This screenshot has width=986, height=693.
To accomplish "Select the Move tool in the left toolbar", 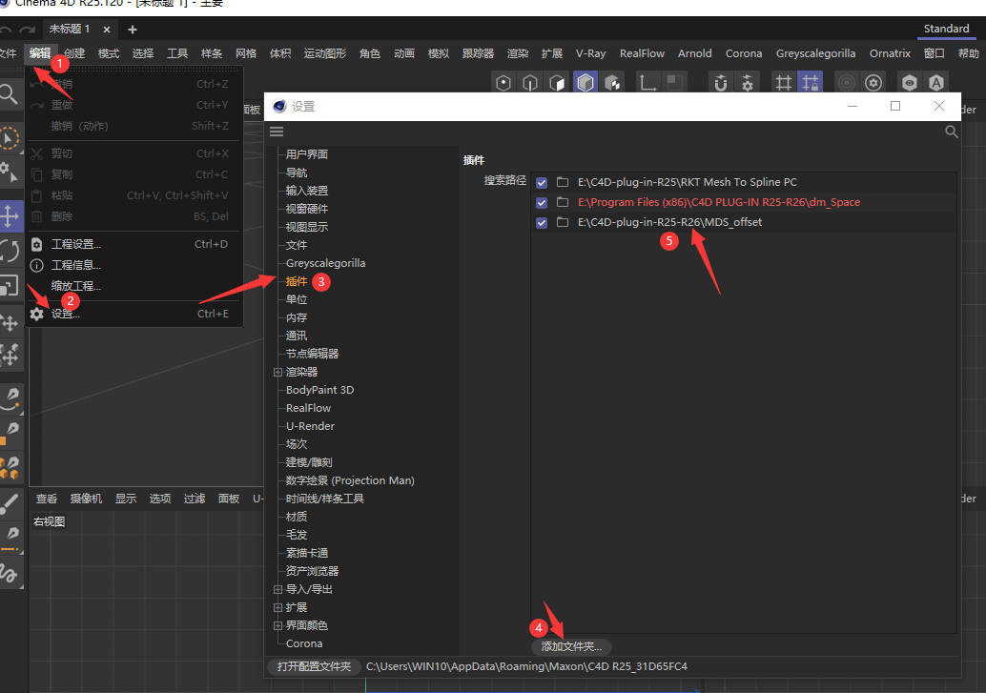I will tap(11, 216).
